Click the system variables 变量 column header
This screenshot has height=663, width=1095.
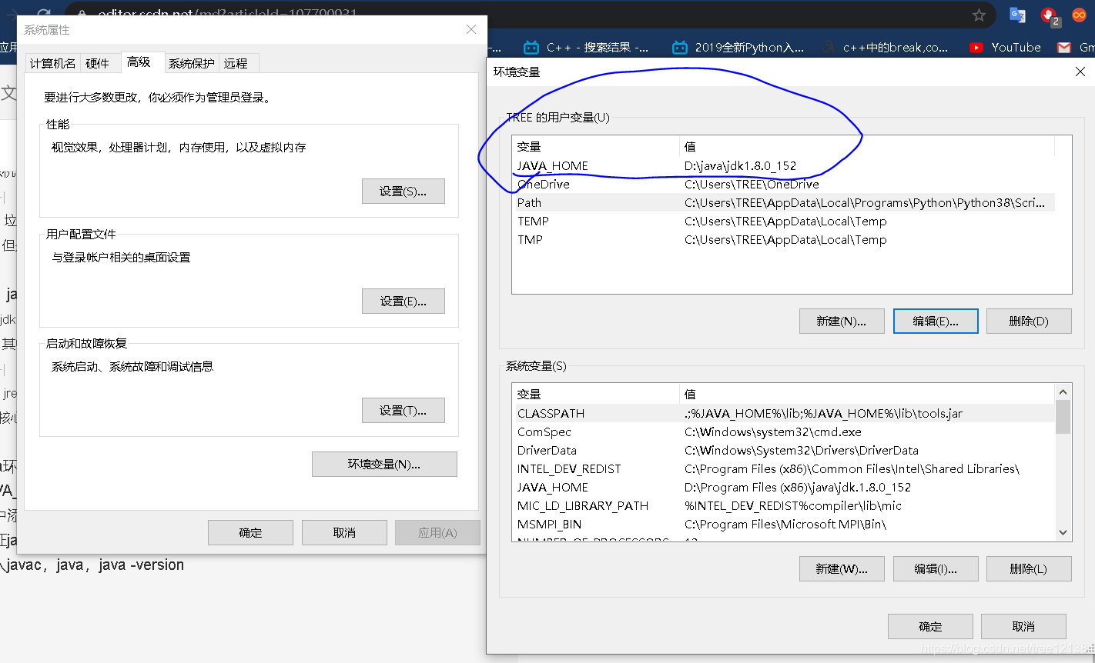click(x=596, y=395)
